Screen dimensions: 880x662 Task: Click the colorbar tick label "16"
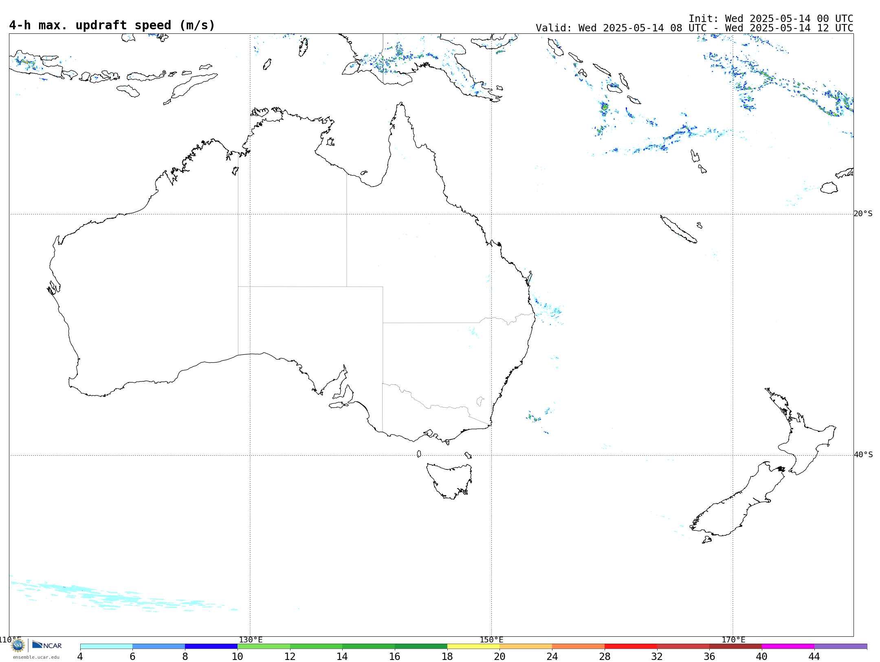point(395,656)
